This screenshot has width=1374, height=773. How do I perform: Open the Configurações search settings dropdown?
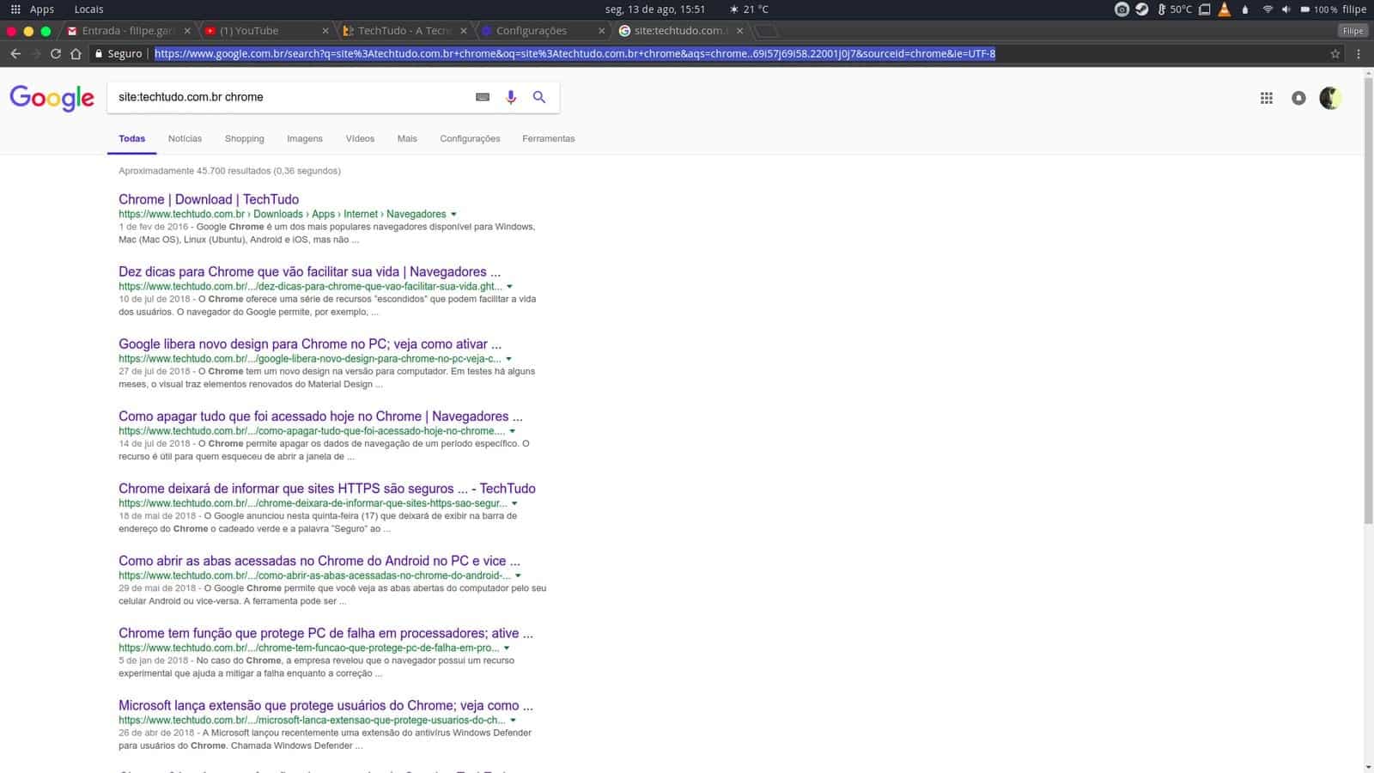point(470,138)
